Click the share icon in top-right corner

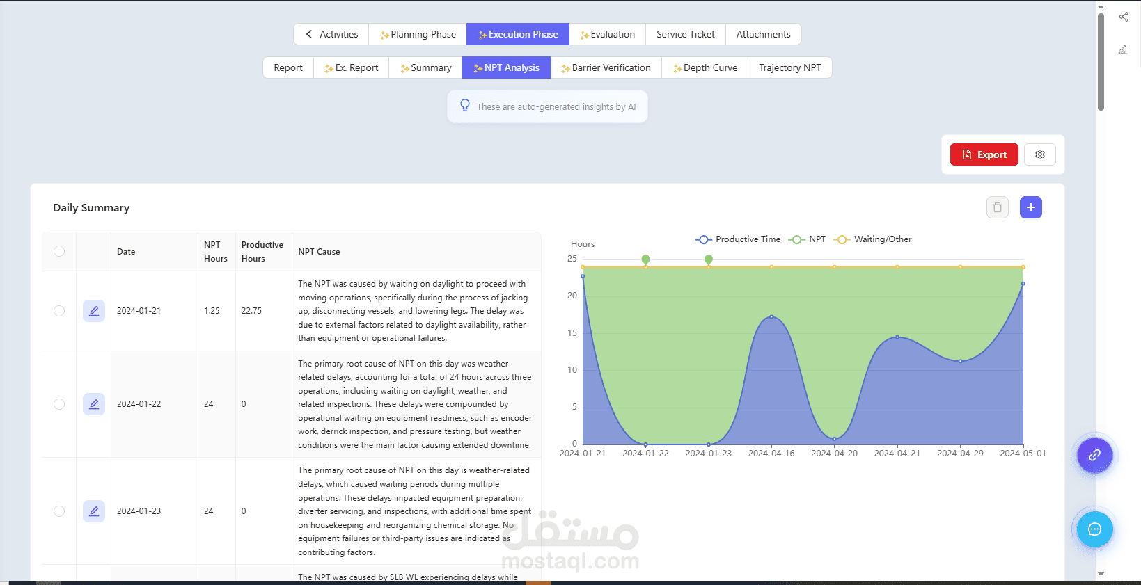pos(1123,17)
